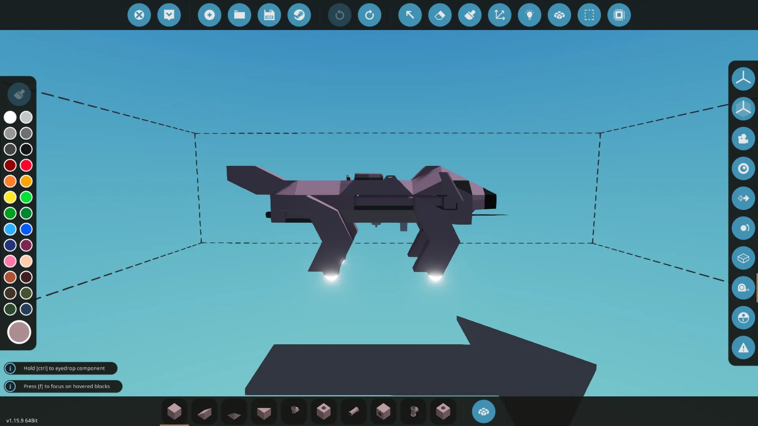
Task: Click the redo clockwise arrow button
Action: [x=369, y=15]
